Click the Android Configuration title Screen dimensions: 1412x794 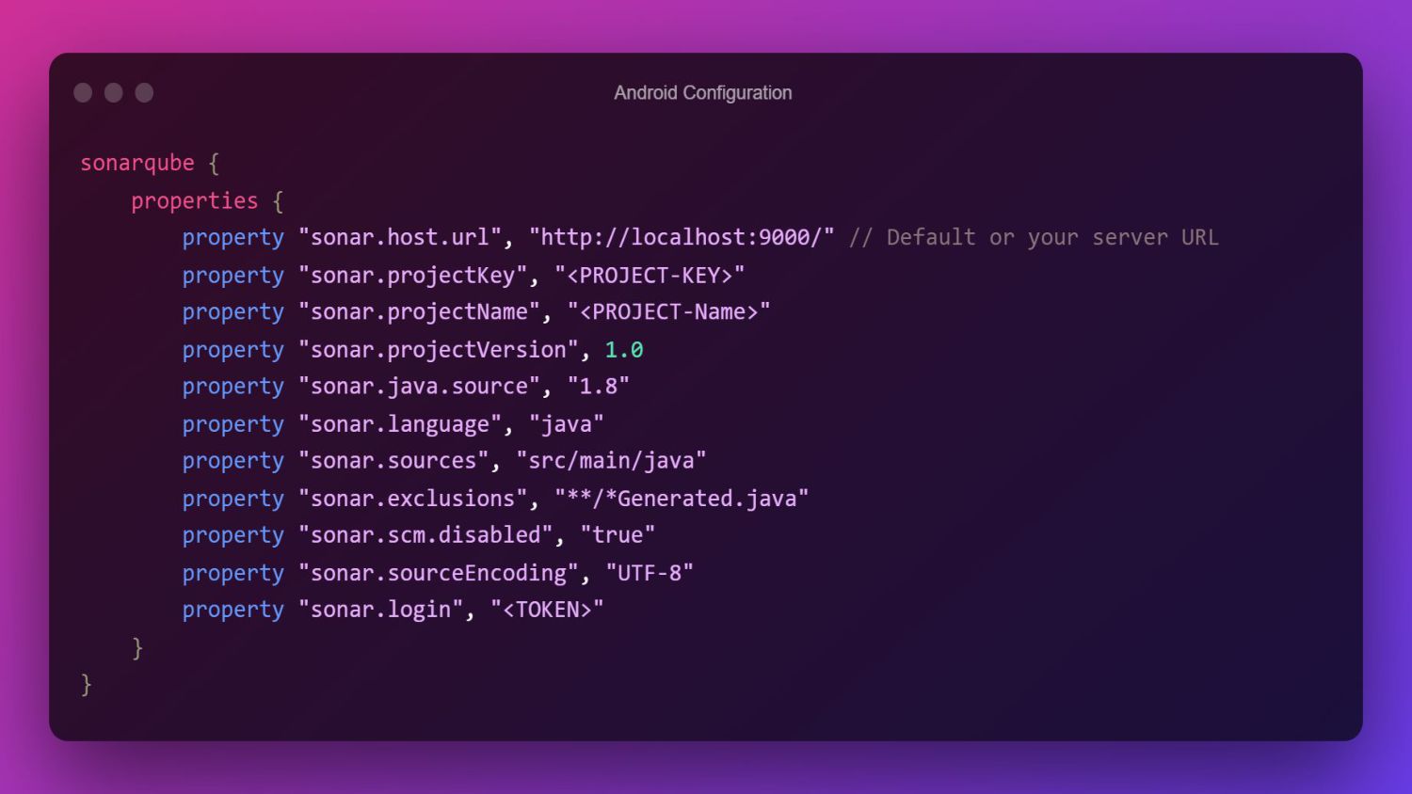[703, 93]
